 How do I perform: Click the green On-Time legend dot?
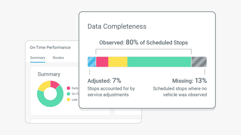68,94
